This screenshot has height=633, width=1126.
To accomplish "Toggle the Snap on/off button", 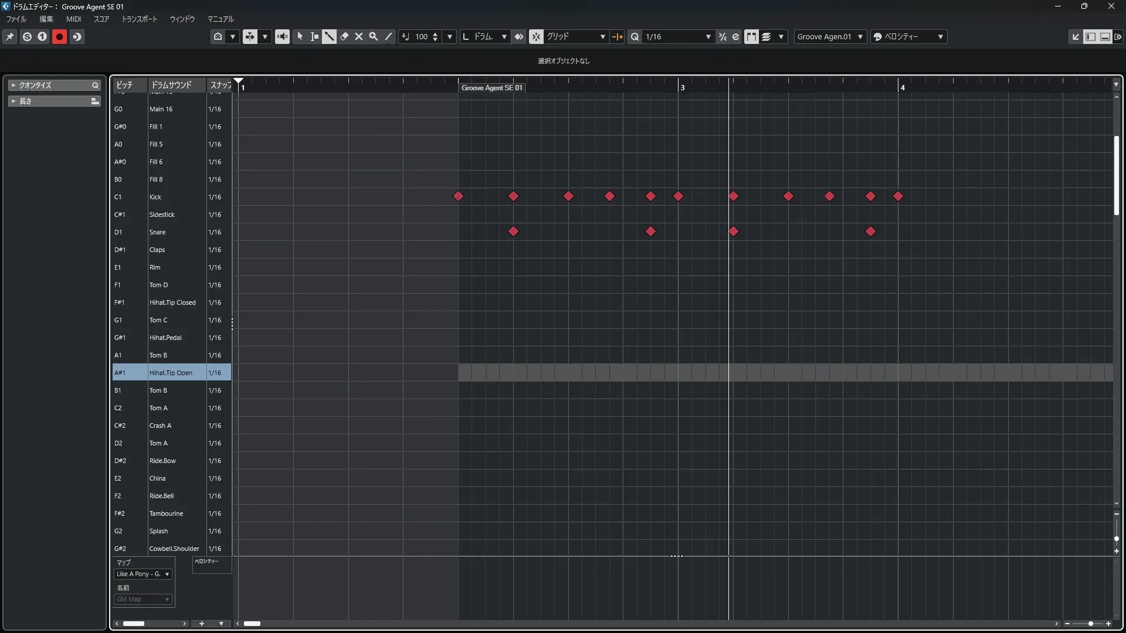I will [536, 36].
